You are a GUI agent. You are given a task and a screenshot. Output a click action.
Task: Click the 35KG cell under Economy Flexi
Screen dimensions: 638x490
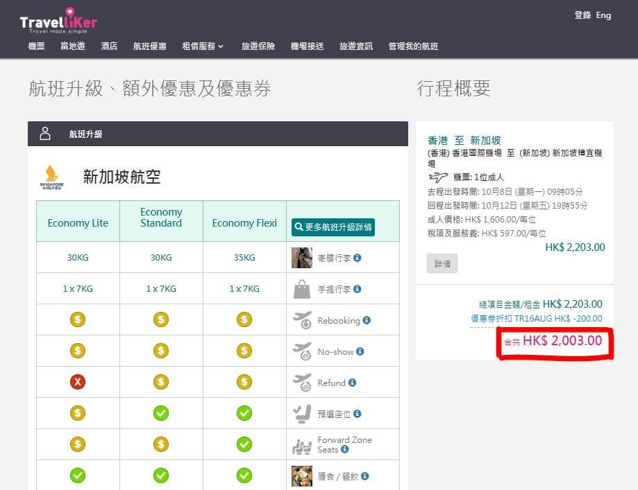[244, 258]
